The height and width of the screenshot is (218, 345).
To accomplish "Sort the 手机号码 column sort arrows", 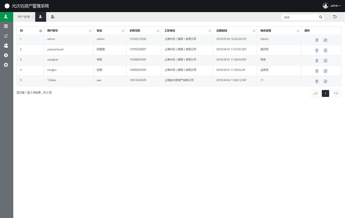I will 158,31.
